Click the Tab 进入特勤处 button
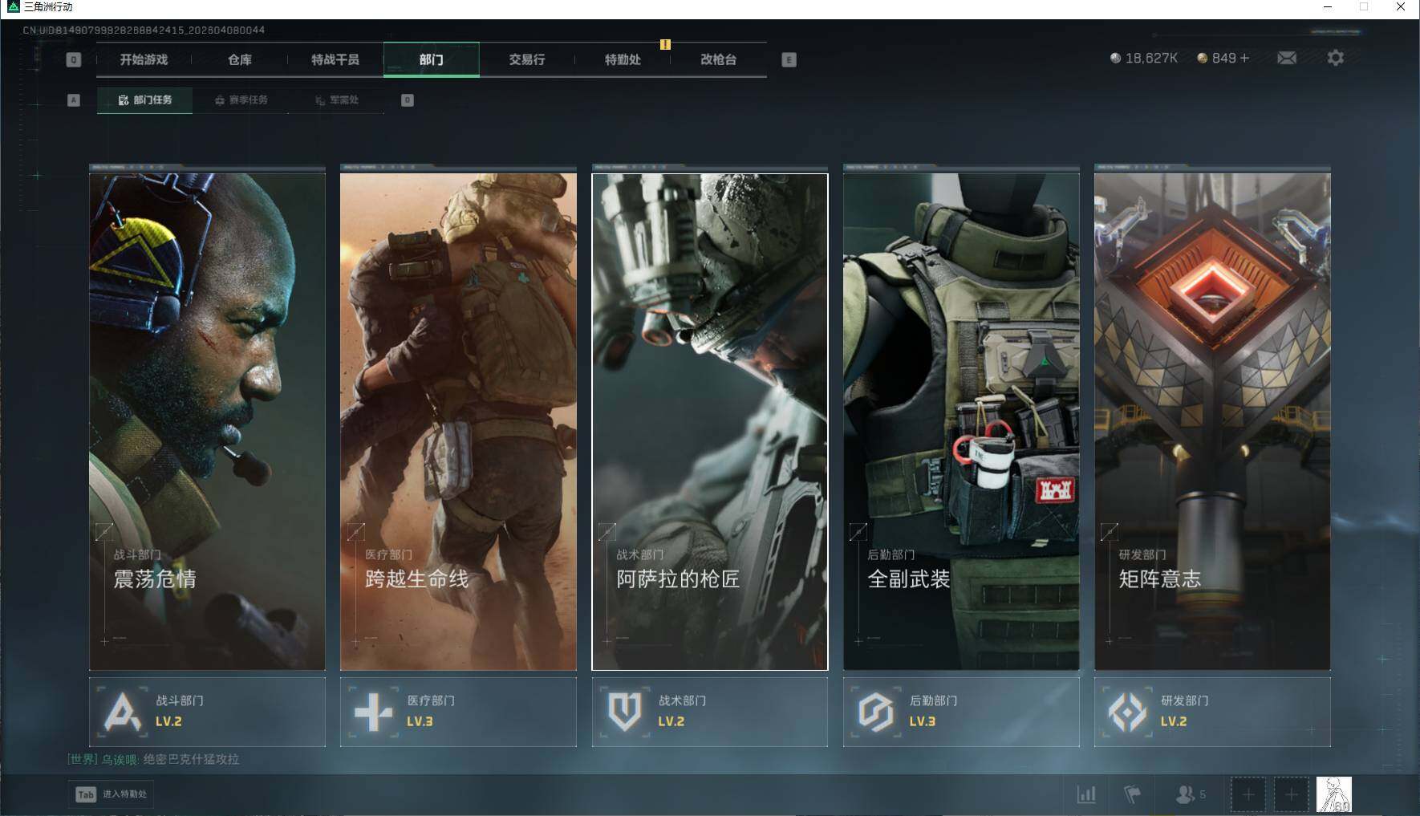This screenshot has width=1420, height=816. pos(111,794)
